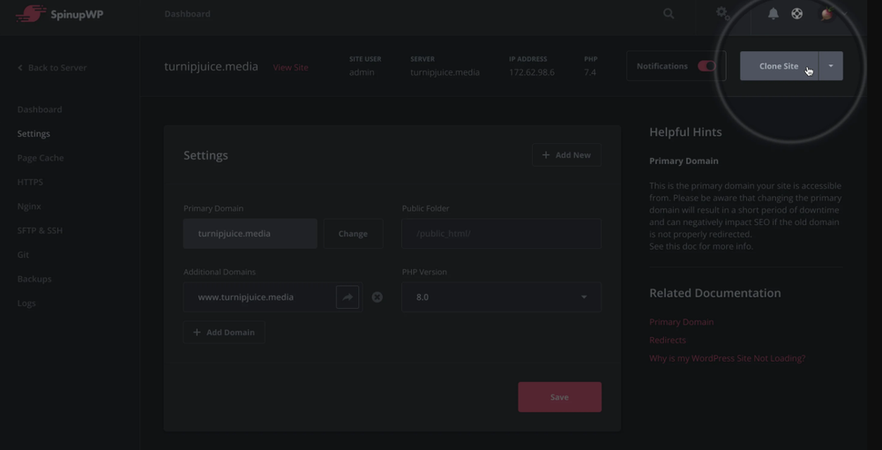Click the Primary Domain field turnipjuice.media
882x450 pixels.
pyautogui.click(x=250, y=234)
